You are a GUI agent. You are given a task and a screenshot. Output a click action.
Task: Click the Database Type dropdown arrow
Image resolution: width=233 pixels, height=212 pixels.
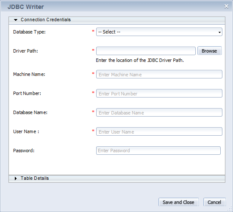click(219, 32)
